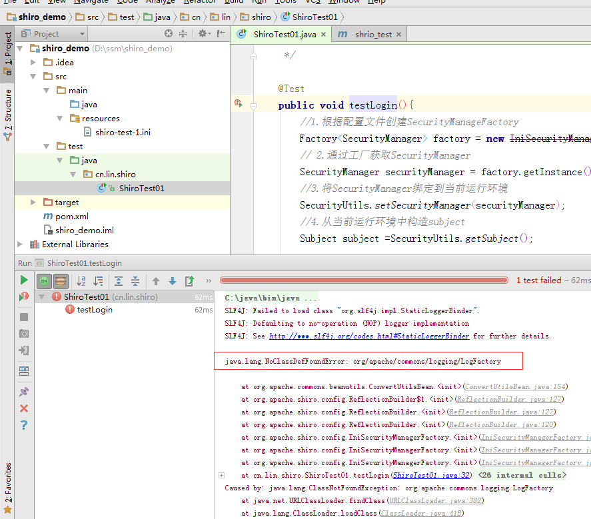The width and height of the screenshot is (591, 519).
Task: Click Export test results icon
Action: pos(190,280)
